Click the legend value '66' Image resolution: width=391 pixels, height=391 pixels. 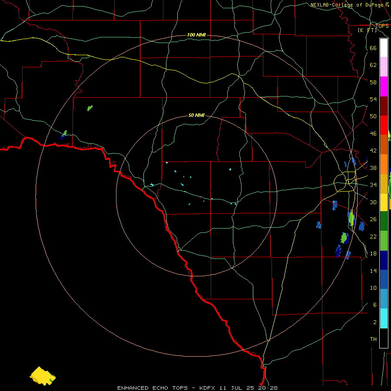point(373,48)
